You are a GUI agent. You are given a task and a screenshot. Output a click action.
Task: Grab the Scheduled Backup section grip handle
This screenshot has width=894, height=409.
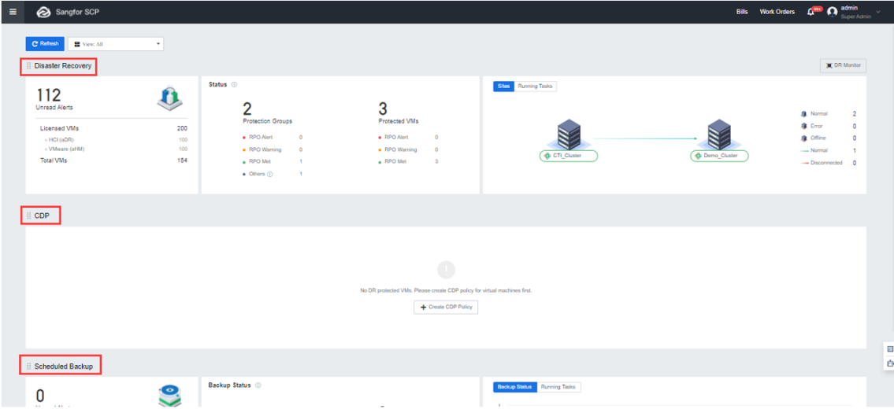[x=28, y=366]
